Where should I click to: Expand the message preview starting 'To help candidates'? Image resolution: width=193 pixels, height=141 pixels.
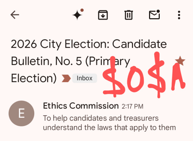(109, 123)
